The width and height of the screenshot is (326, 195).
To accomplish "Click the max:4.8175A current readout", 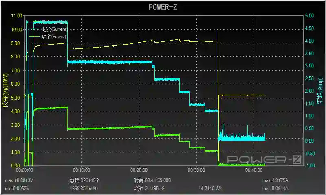I will 275,180.
